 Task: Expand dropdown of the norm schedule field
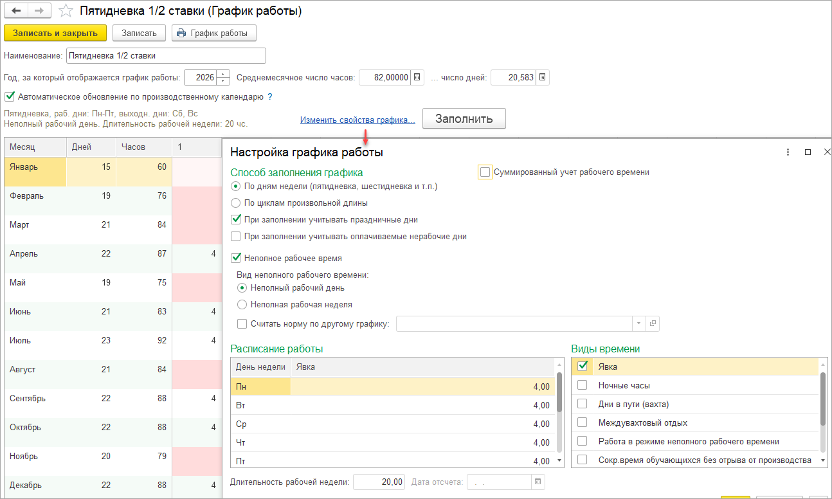(639, 323)
